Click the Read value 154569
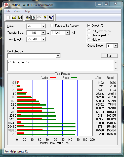The height and width of the screenshot is (157, 124). click(x=111, y=134)
